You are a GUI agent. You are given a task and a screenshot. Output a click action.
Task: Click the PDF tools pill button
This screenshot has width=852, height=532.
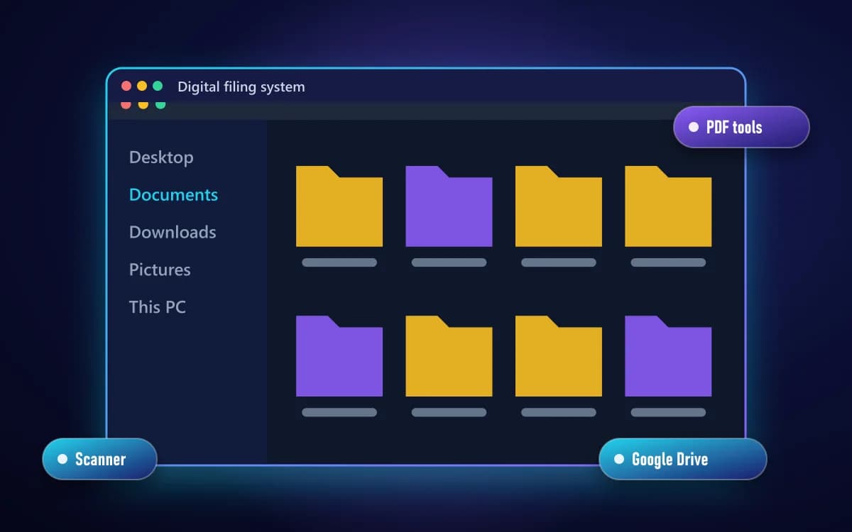[741, 127]
